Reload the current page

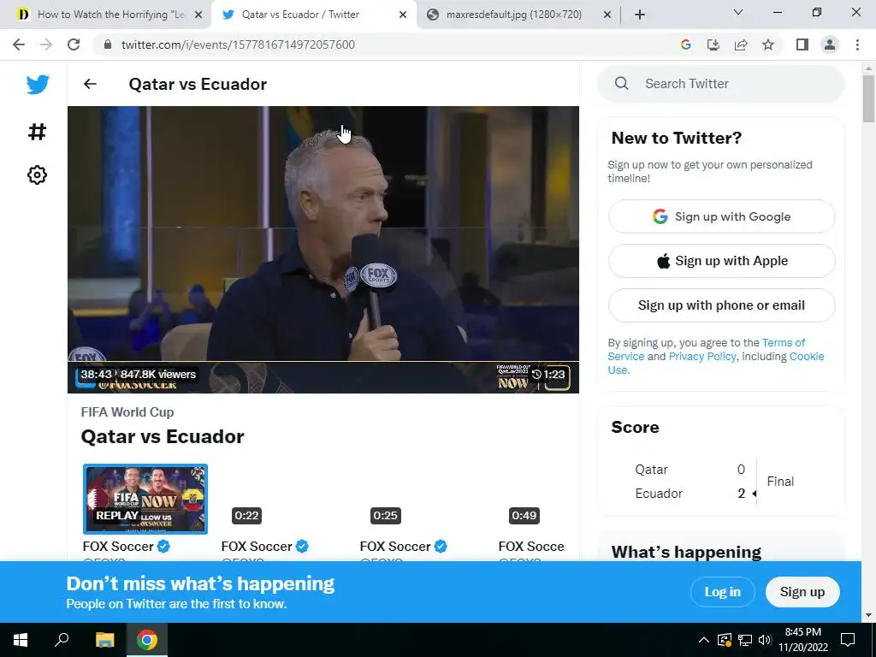point(74,44)
